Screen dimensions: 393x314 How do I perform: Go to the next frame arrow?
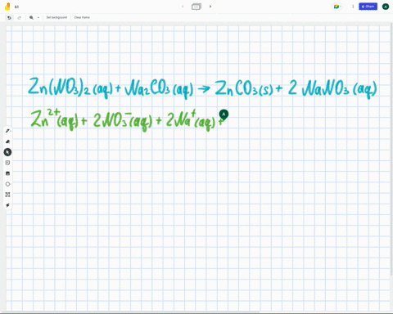tap(210, 7)
